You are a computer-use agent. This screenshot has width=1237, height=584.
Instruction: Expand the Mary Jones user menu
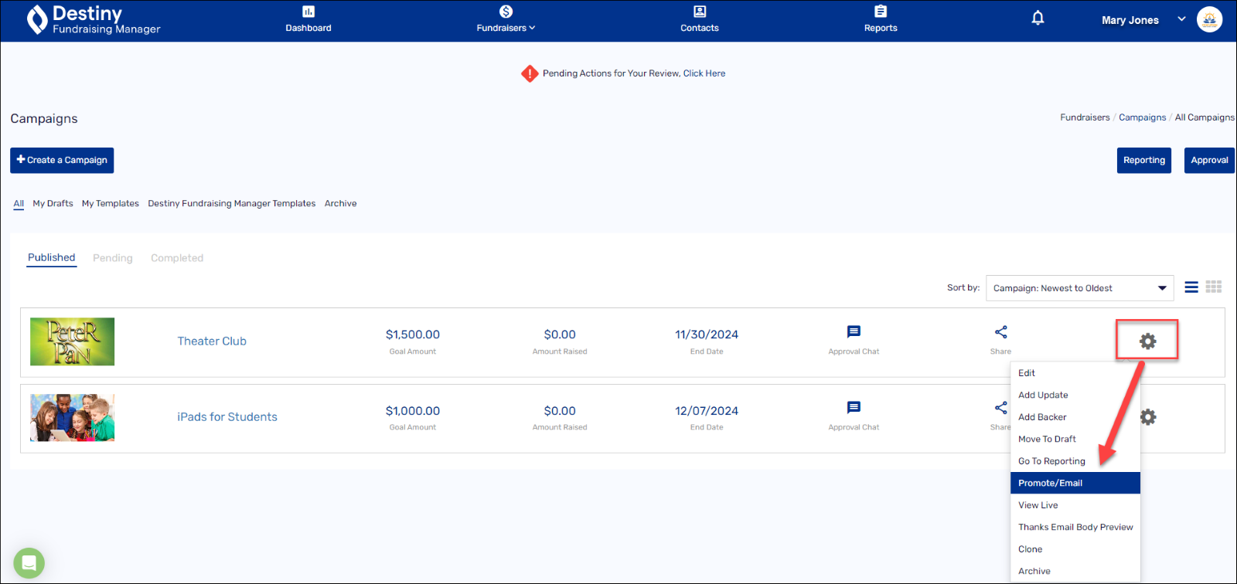coord(1181,19)
